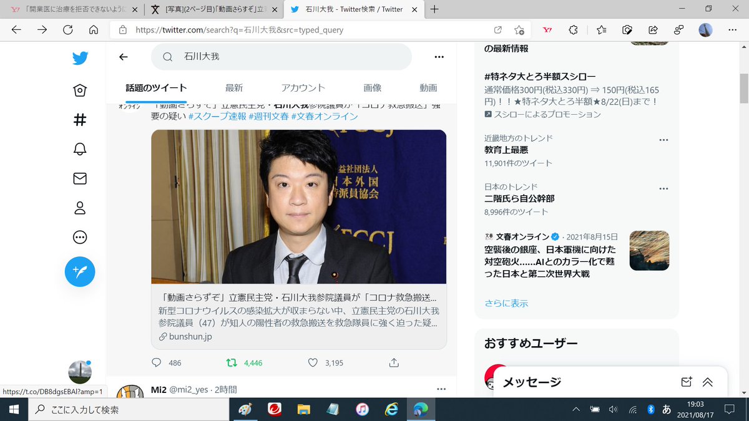749x421 pixels.
Task: Open Mi2 @mi2_yes tweet author name
Action: pos(159,389)
